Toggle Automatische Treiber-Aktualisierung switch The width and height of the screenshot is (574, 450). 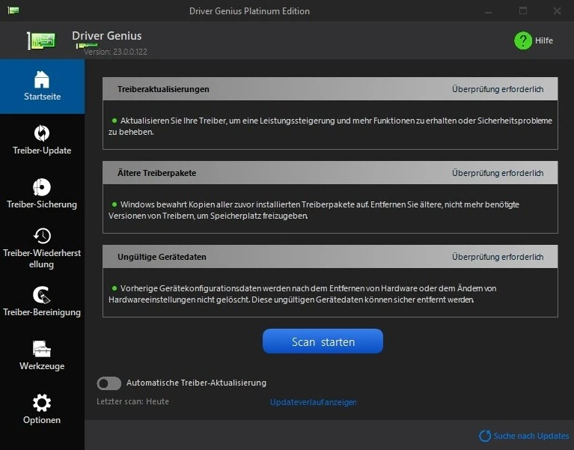(109, 383)
